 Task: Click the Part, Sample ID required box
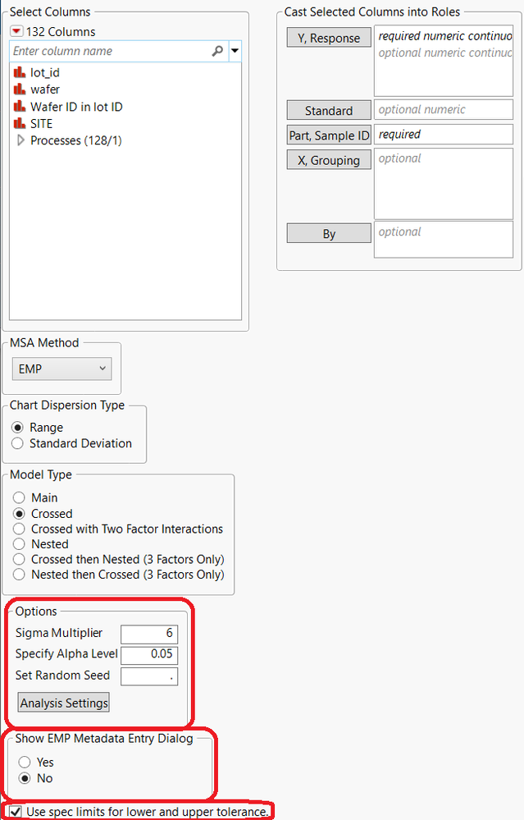444,135
